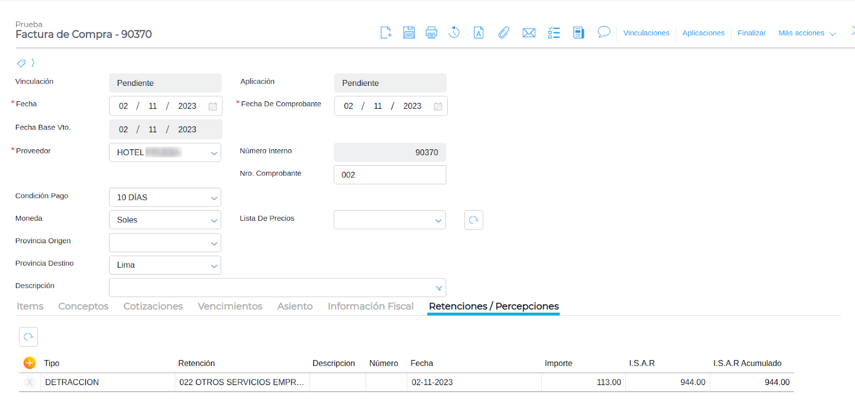Screen dimensions: 855x408
Task: Add a new retention row with plus icon
Action: (29, 363)
